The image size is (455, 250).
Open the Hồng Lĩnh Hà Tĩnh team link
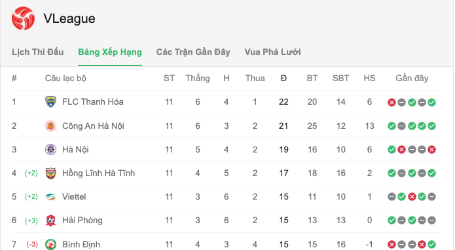coord(99,173)
